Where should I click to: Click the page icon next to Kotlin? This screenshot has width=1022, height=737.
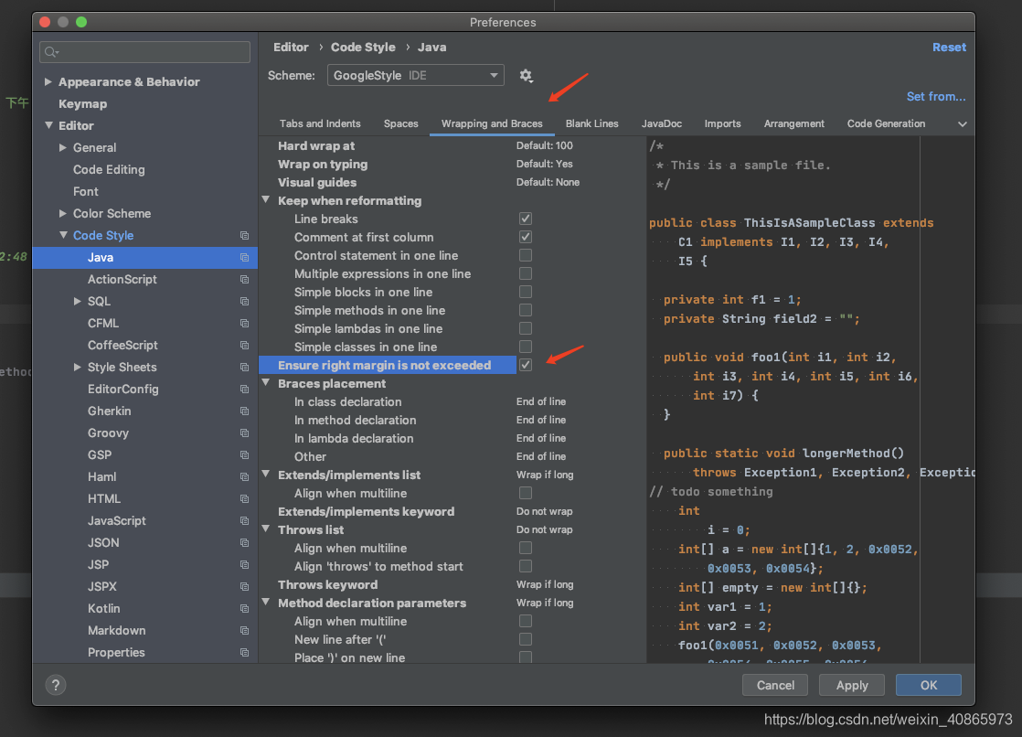pos(244,608)
